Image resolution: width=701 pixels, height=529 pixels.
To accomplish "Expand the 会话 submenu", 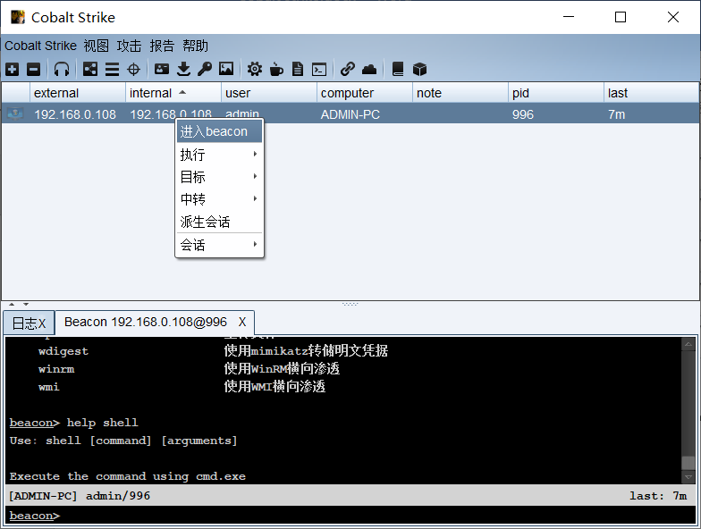I will [x=219, y=245].
